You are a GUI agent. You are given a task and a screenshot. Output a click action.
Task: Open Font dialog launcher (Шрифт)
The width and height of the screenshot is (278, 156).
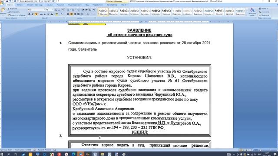pos(64,18)
